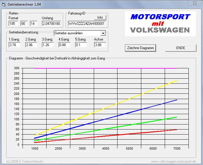
Task: Click the tire width field showing 185
Action: [13, 23]
